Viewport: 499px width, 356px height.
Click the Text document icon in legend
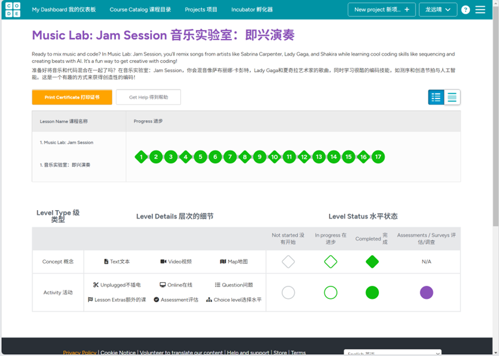coord(106,262)
